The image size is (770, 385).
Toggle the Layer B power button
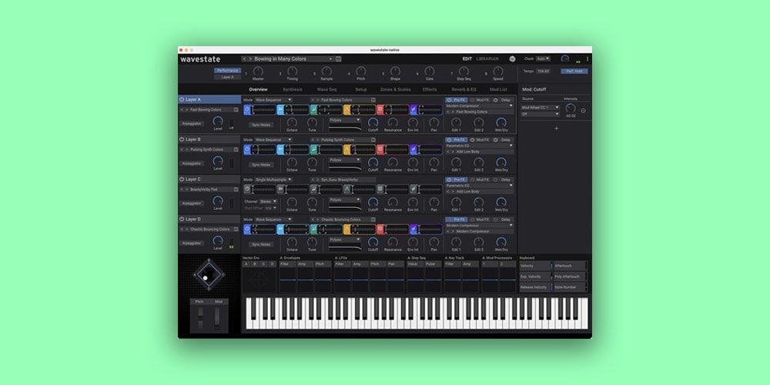click(182, 139)
